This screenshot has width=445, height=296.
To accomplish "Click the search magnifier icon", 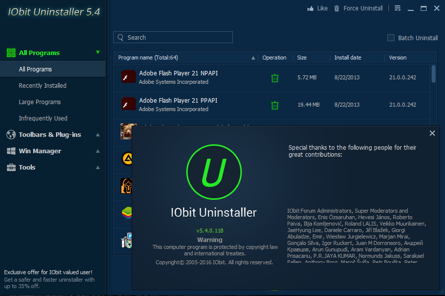I will (120, 37).
